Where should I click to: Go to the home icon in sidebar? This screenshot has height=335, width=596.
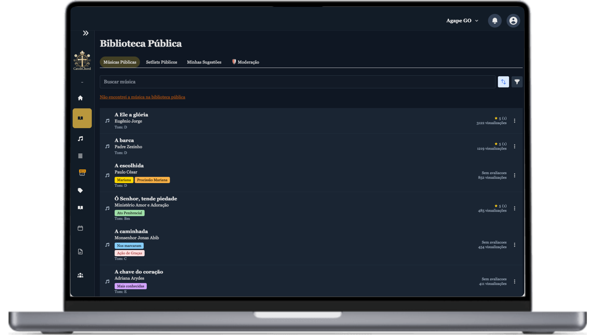80,98
